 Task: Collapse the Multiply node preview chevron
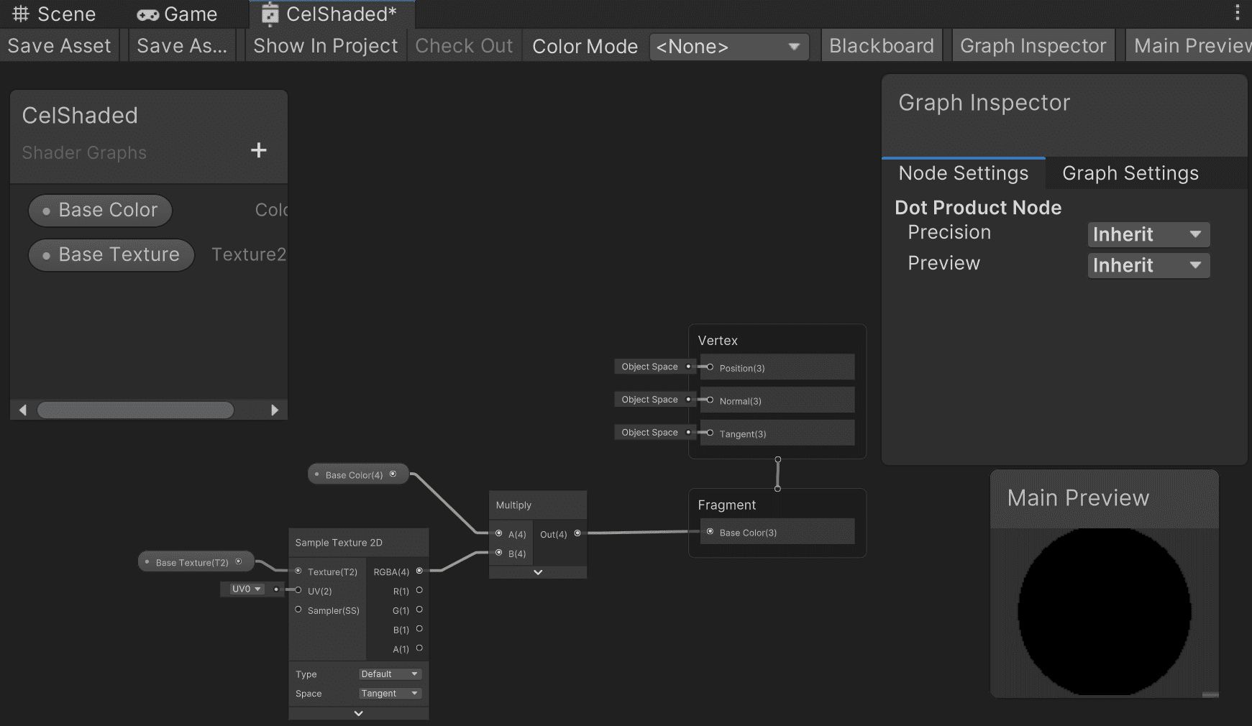538,572
